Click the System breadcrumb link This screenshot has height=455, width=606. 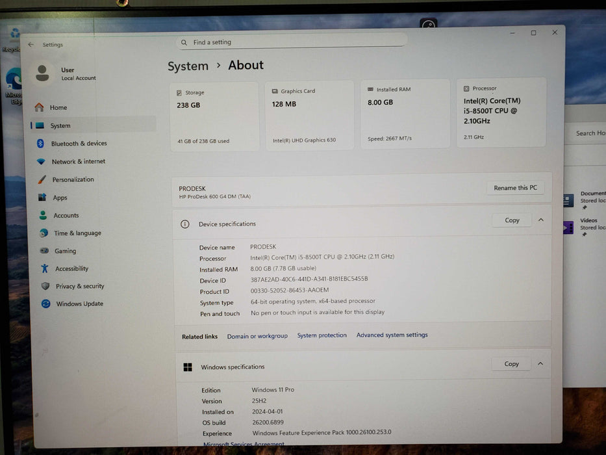coord(188,66)
